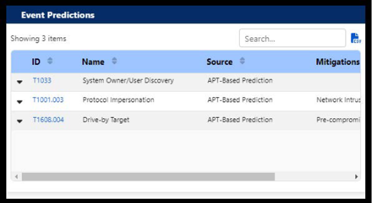Export table using CSV file icon
The height and width of the screenshot is (203, 373).
356,38
